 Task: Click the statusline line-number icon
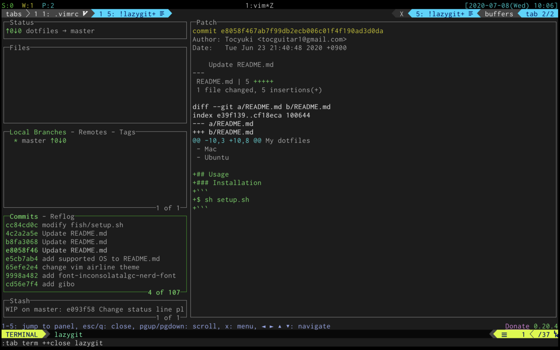coord(504,335)
